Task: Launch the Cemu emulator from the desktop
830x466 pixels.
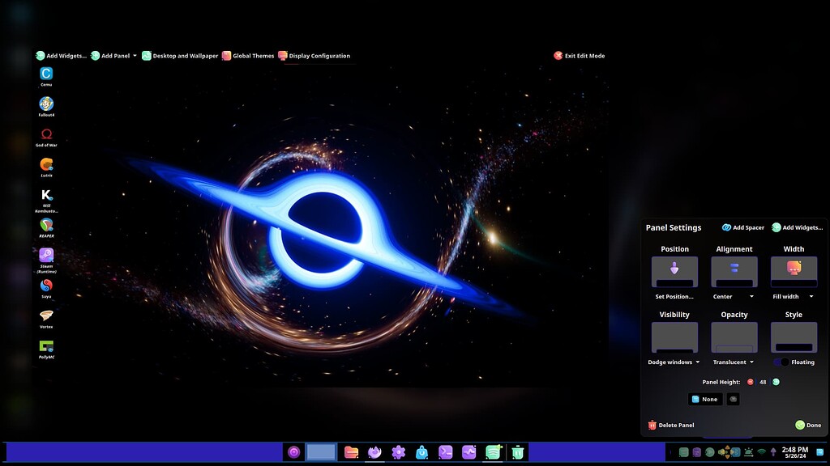Action: coord(46,74)
